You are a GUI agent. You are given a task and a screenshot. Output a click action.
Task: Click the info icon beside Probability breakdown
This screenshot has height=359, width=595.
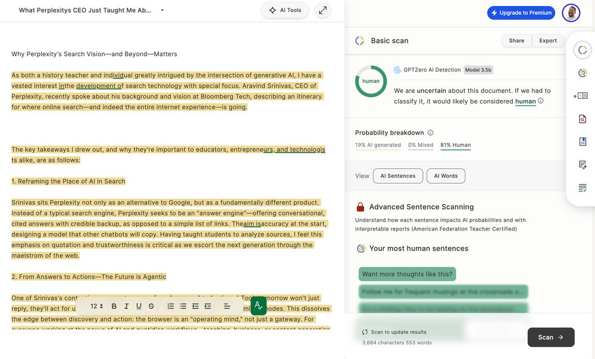(x=430, y=133)
